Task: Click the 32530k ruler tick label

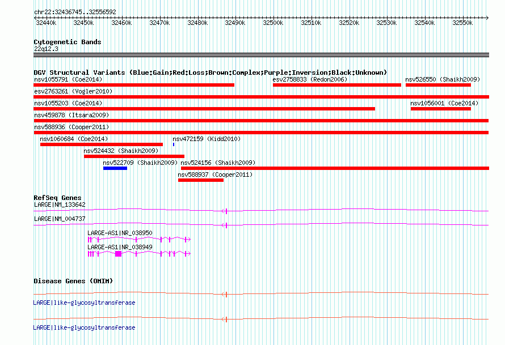Action: 386,23
